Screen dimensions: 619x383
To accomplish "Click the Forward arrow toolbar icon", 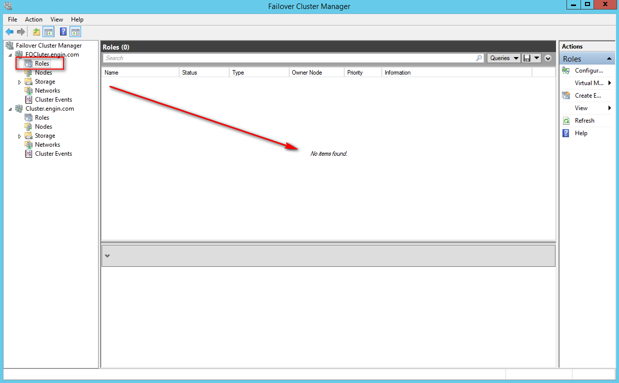I will [21, 32].
